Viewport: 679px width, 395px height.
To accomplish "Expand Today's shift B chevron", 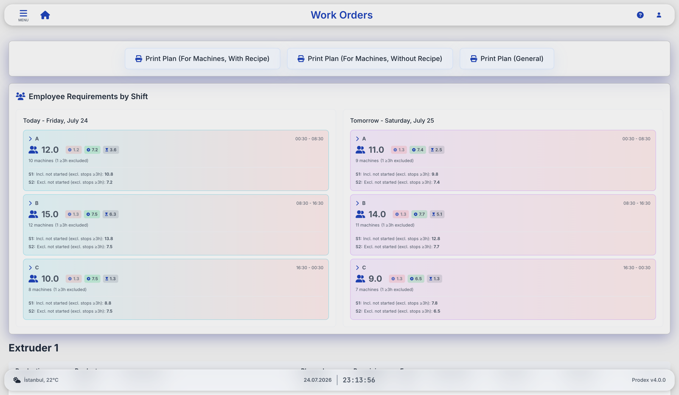I will 30,203.
